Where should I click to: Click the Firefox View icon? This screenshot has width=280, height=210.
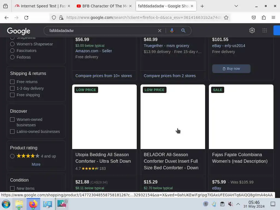5,6
